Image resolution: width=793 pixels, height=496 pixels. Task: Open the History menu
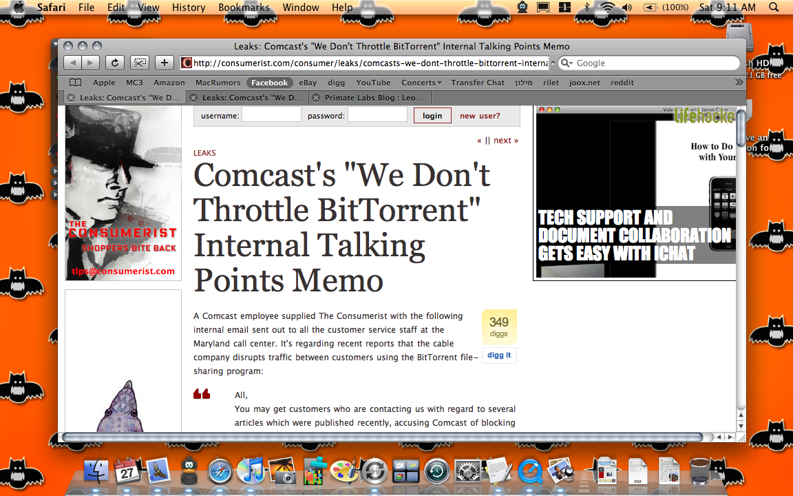tap(189, 7)
